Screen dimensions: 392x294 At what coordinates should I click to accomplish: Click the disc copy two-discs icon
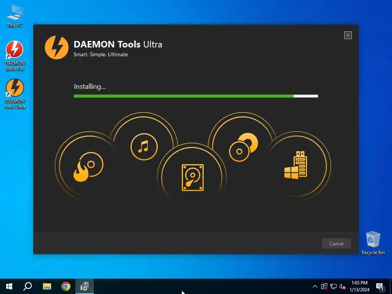click(243, 147)
